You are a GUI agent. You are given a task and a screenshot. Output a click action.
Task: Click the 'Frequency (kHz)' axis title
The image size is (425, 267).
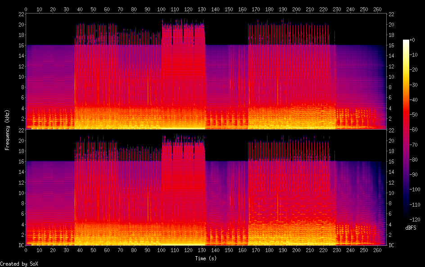(x=7, y=130)
